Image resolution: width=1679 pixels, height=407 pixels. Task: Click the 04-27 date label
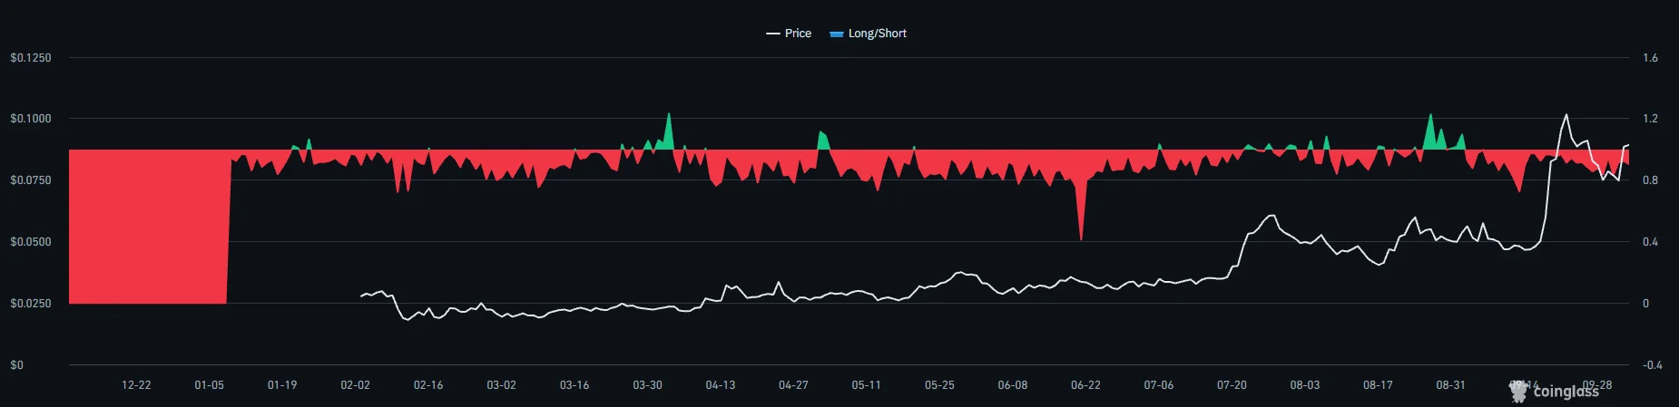pyautogui.click(x=794, y=385)
